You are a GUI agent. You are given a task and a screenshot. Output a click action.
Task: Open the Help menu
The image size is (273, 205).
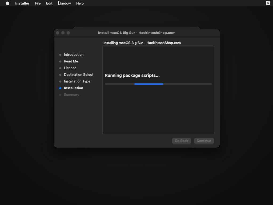(80, 3)
